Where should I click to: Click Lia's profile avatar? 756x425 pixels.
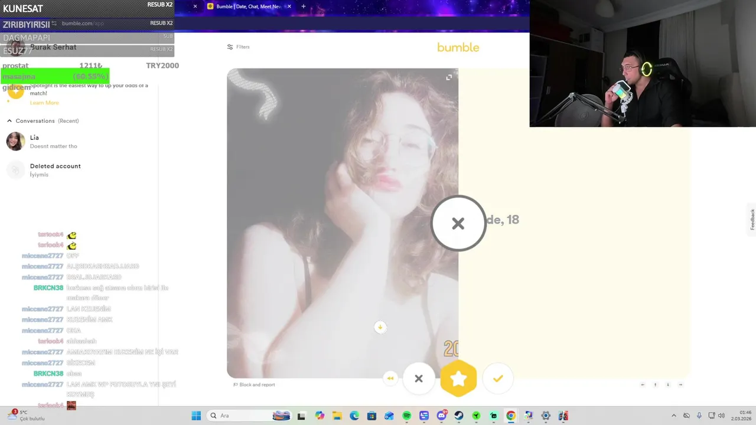[16, 142]
